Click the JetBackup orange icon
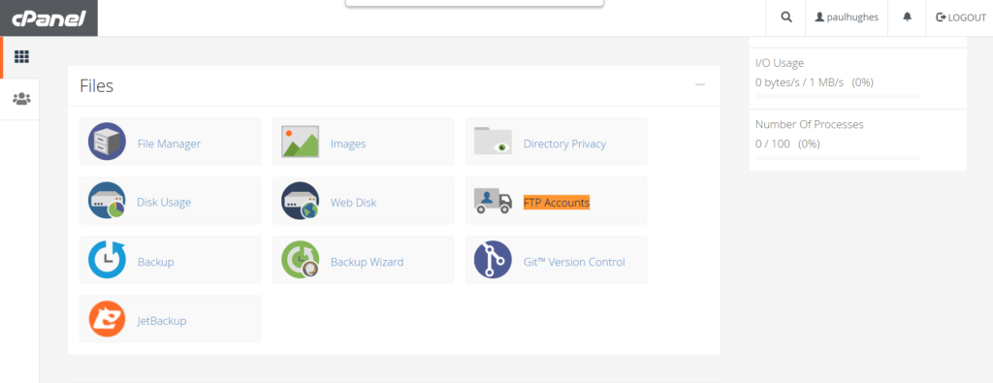 coord(107,318)
